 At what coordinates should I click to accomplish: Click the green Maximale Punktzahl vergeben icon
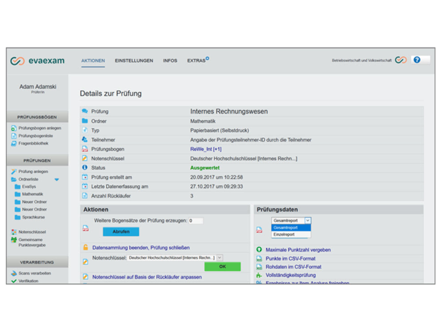tap(259, 250)
